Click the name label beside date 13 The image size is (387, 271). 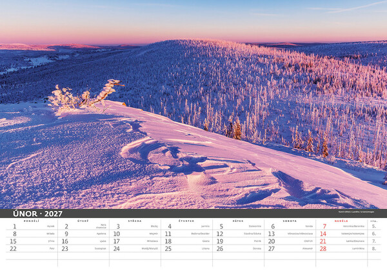[300, 234]
